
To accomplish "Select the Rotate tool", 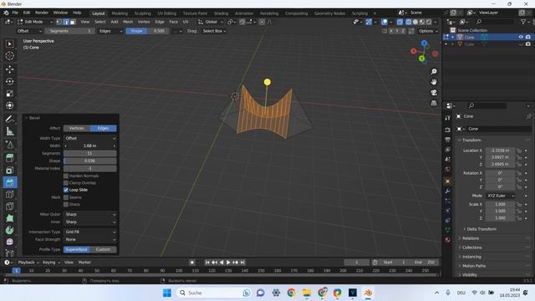I will (x=9, y=81).
